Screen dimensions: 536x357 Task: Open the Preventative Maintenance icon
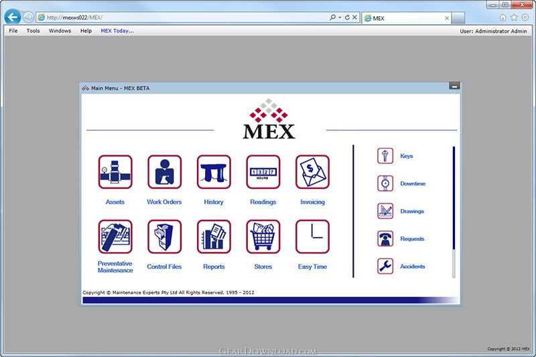click(115, 236)
